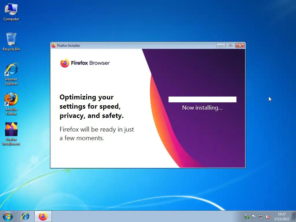296x222 pixels.
Task: Click the Show desktop strip beside clock
Action: pyautogui.click(x=294, y=216)
